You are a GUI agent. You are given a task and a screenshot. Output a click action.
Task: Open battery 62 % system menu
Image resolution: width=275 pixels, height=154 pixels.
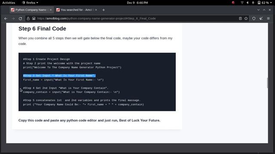(x=265, y=3)
